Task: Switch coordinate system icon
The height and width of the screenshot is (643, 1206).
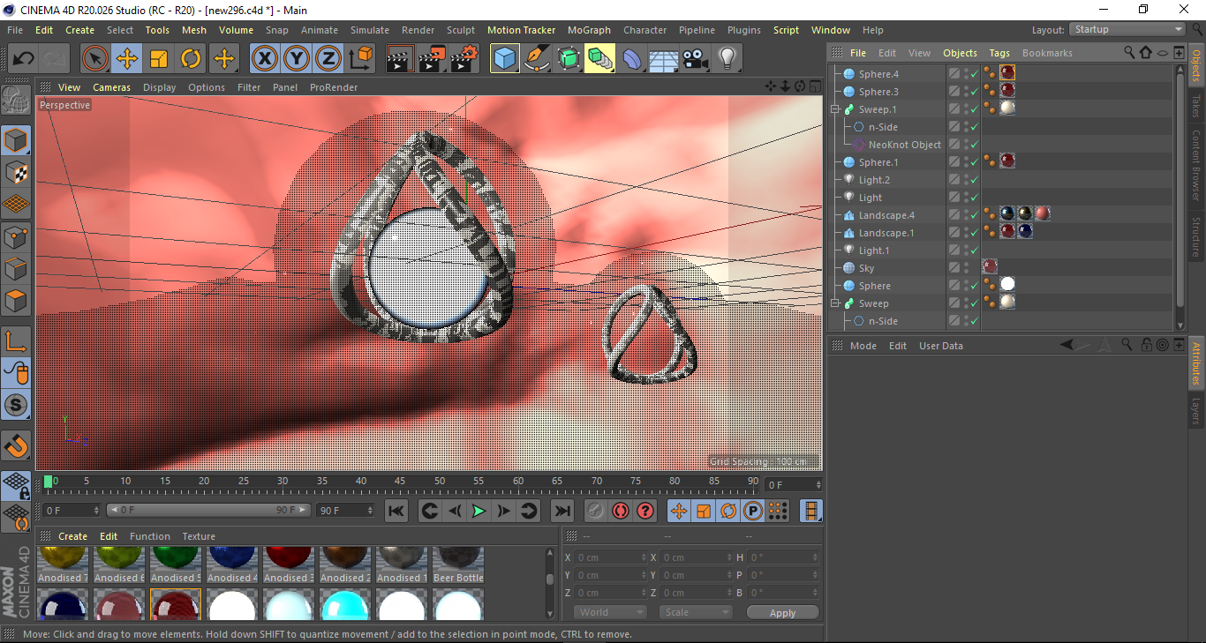Action: (x=360, y=59)
